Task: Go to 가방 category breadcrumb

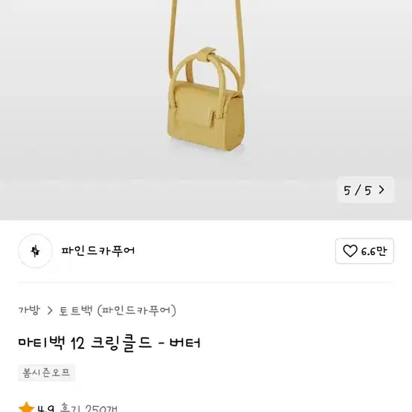Action: (x=29, y=310)
